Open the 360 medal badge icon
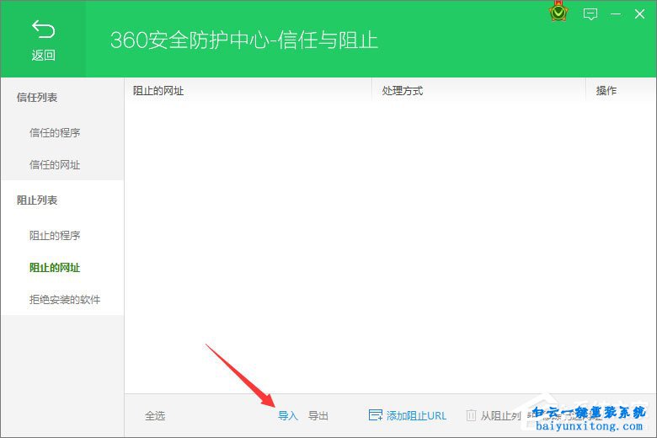The image size is (657, 438). (558, 13)
